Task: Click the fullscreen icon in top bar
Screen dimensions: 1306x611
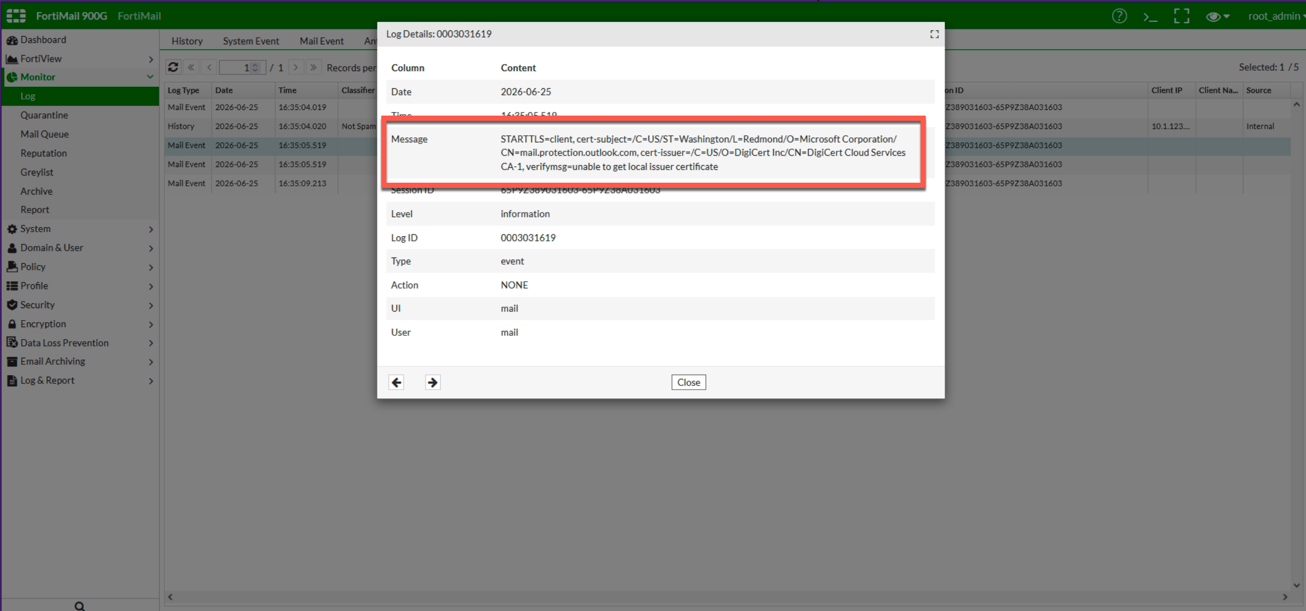Action: pyautogui.click(x=1181, y=16)
